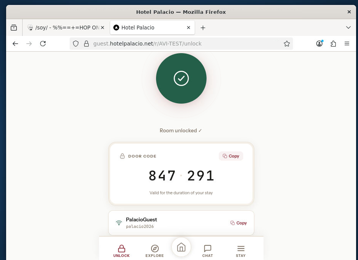This screenshot has height=260, width=358.
Task: Open the Firefox application hamburger menu
Action: click(347, 44)
